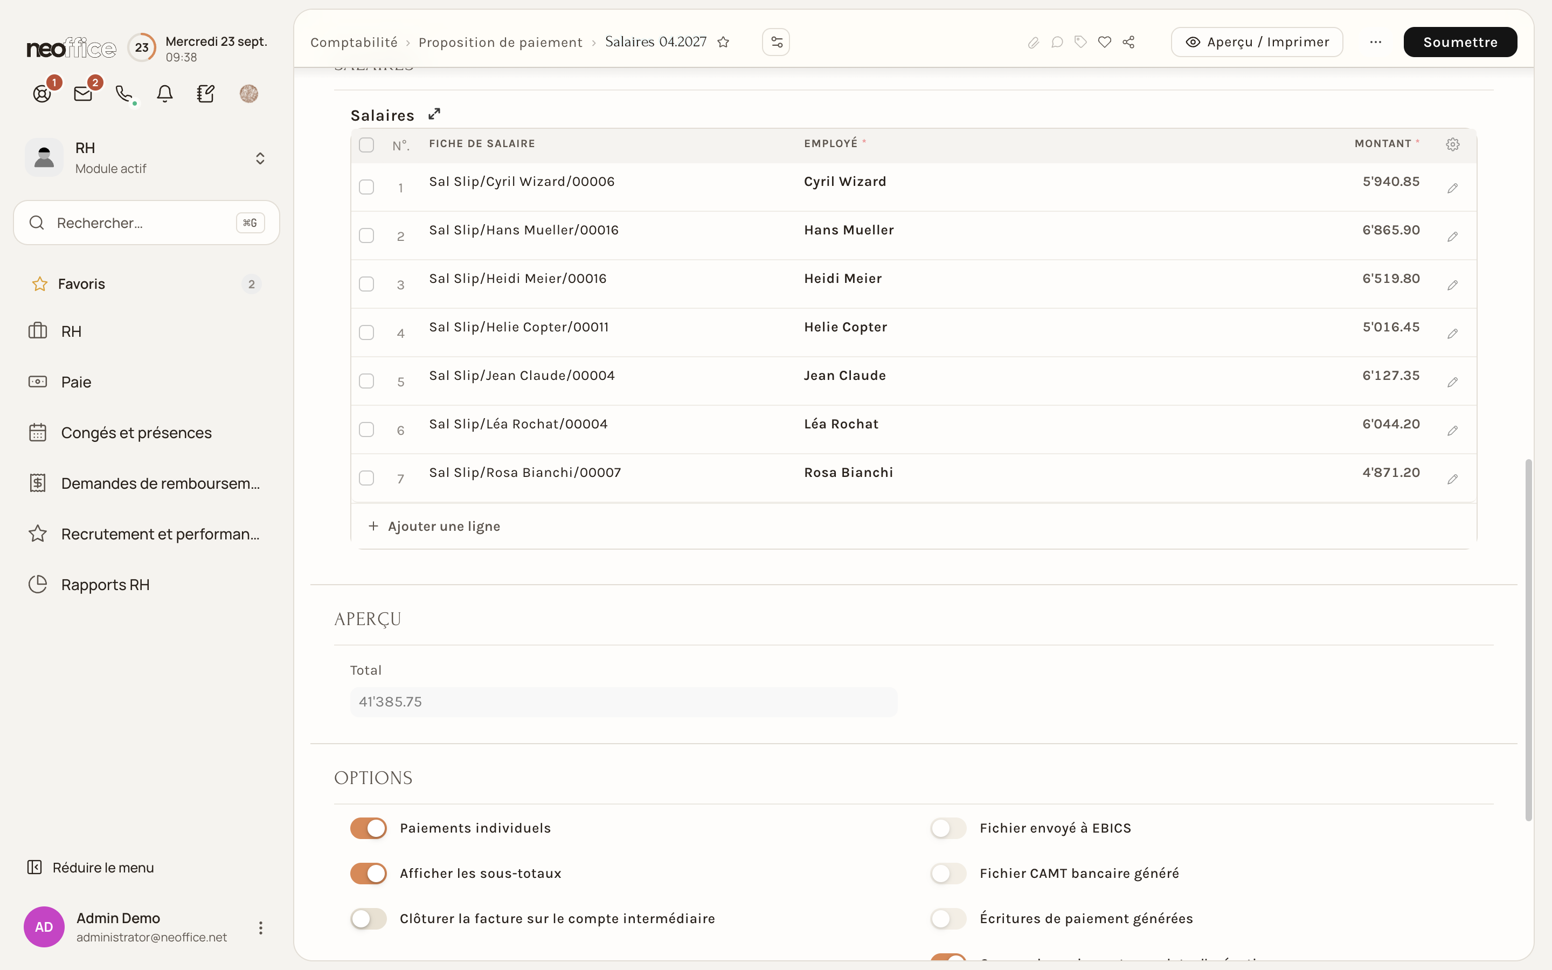1552x970 pixels.
Task: Click the heart like icon
Action: (x=1104, y=43)
